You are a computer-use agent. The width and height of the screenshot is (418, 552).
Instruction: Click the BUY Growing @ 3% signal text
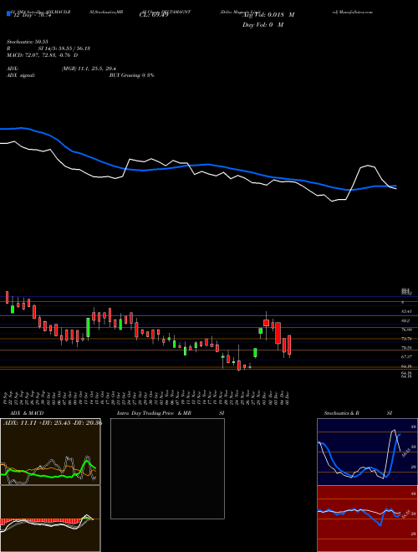[x=131, y=75]
